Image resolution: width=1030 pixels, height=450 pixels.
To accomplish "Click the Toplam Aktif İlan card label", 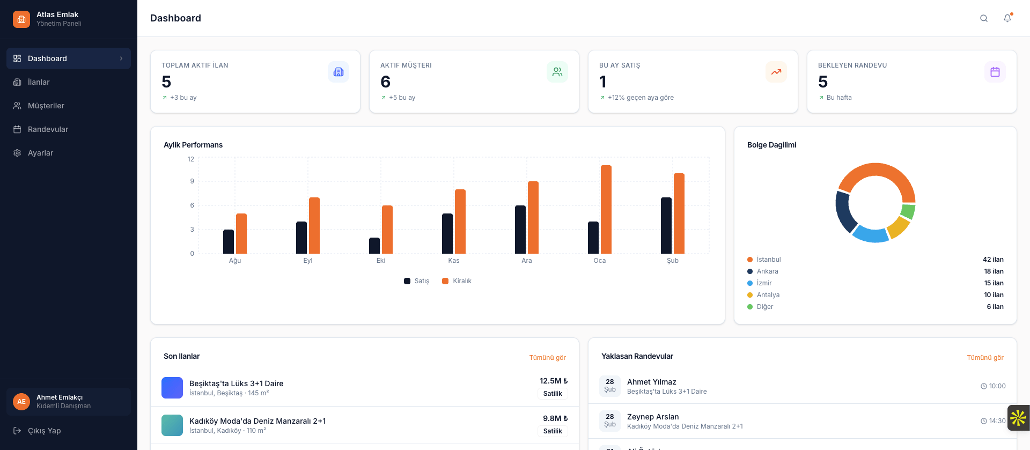I will [195, 65].
